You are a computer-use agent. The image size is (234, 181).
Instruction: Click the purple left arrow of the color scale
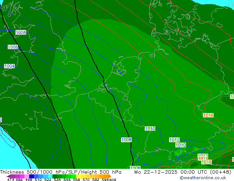[x=8, y=176]
